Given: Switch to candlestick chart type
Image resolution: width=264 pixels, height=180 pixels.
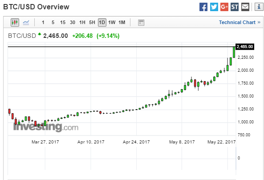Looking at the screenshot, I should [15, 22].
